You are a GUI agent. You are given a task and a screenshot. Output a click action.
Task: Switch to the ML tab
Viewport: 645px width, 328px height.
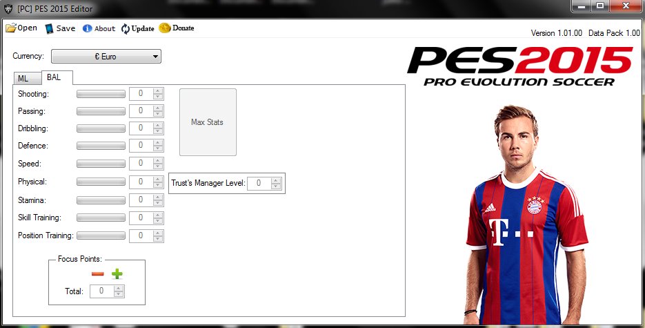(23, 78)
